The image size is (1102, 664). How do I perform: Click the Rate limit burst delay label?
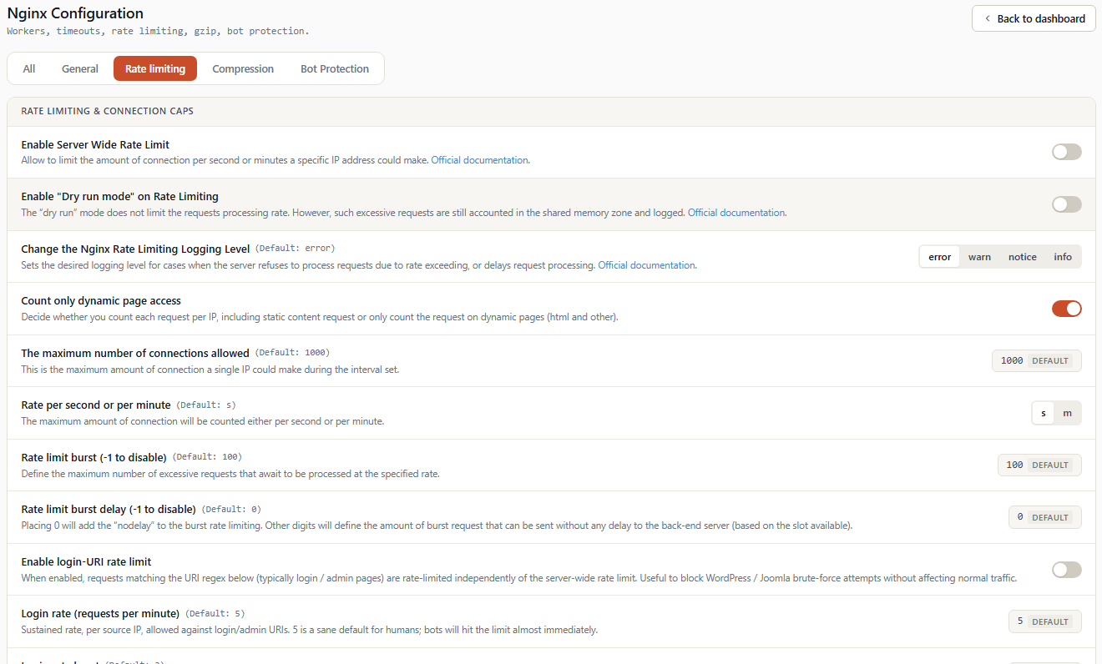[109, 509]
